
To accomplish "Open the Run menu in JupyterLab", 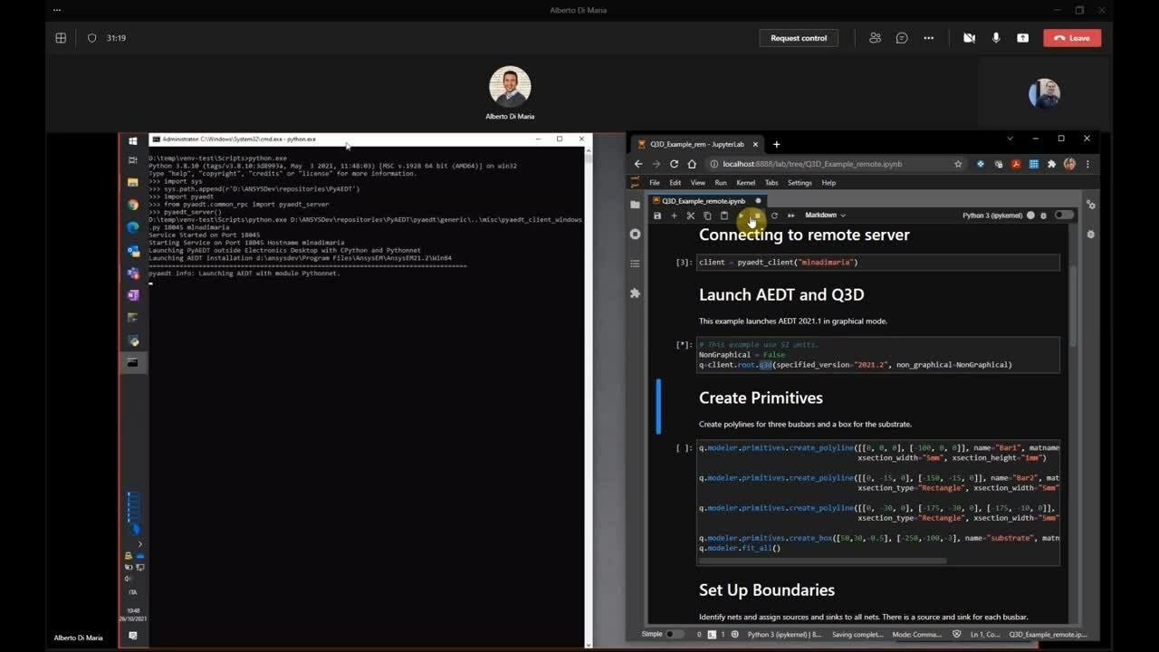I will tap(721, 183).
